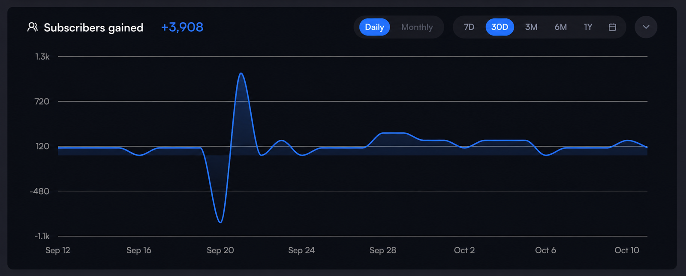Click the Sep 28 date label

pos(383,250)
